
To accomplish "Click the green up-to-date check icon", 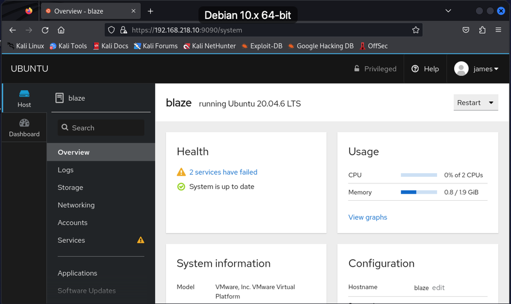I will [x=181, y=186].
